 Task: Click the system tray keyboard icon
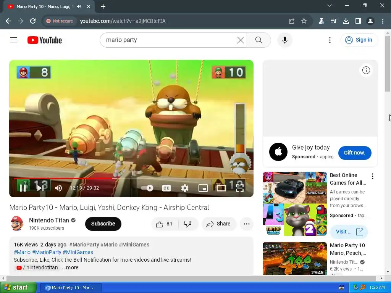tap(341, 288)
